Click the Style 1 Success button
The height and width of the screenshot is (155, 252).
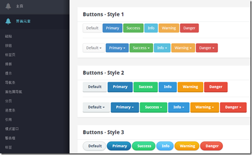pos(133,28)
